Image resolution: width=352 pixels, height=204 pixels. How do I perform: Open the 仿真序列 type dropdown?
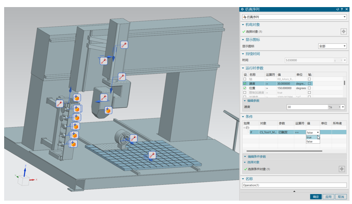tap(294, 17)
